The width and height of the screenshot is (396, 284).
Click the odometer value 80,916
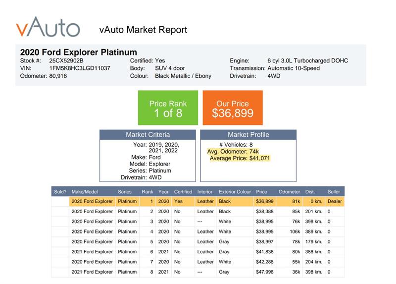coord(58,76)
